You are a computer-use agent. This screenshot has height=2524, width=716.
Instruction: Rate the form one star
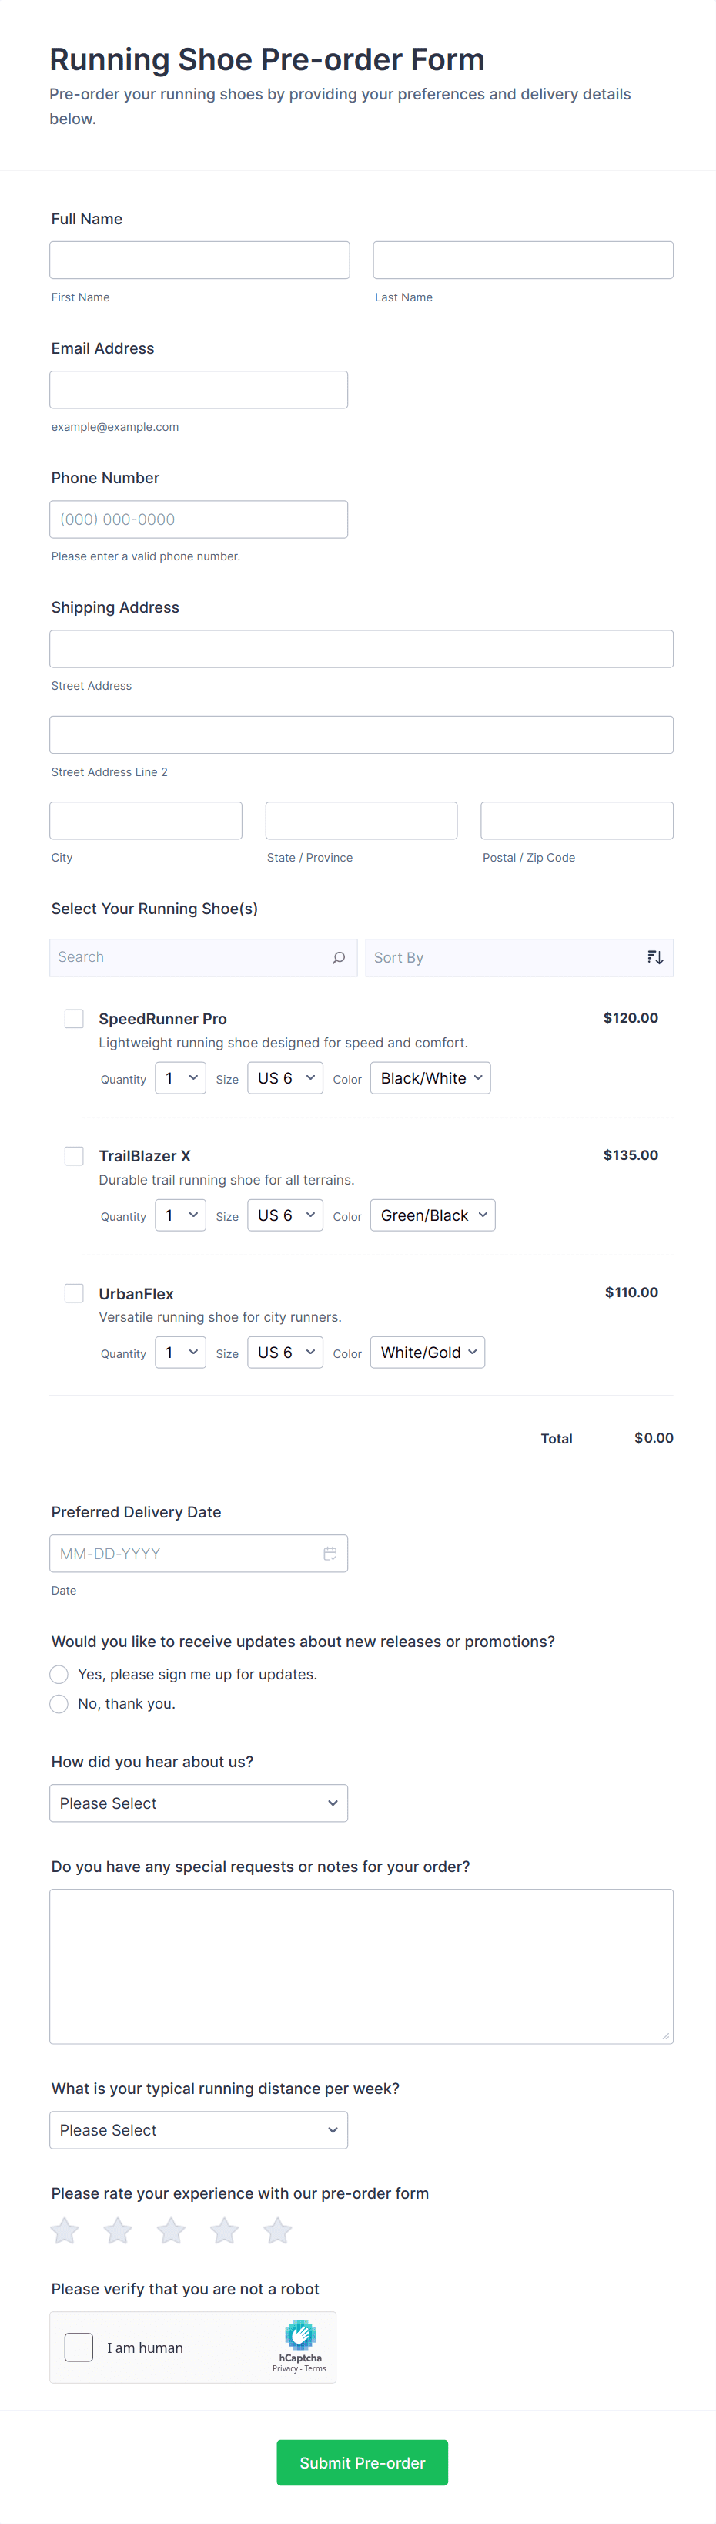(65, 2231)
